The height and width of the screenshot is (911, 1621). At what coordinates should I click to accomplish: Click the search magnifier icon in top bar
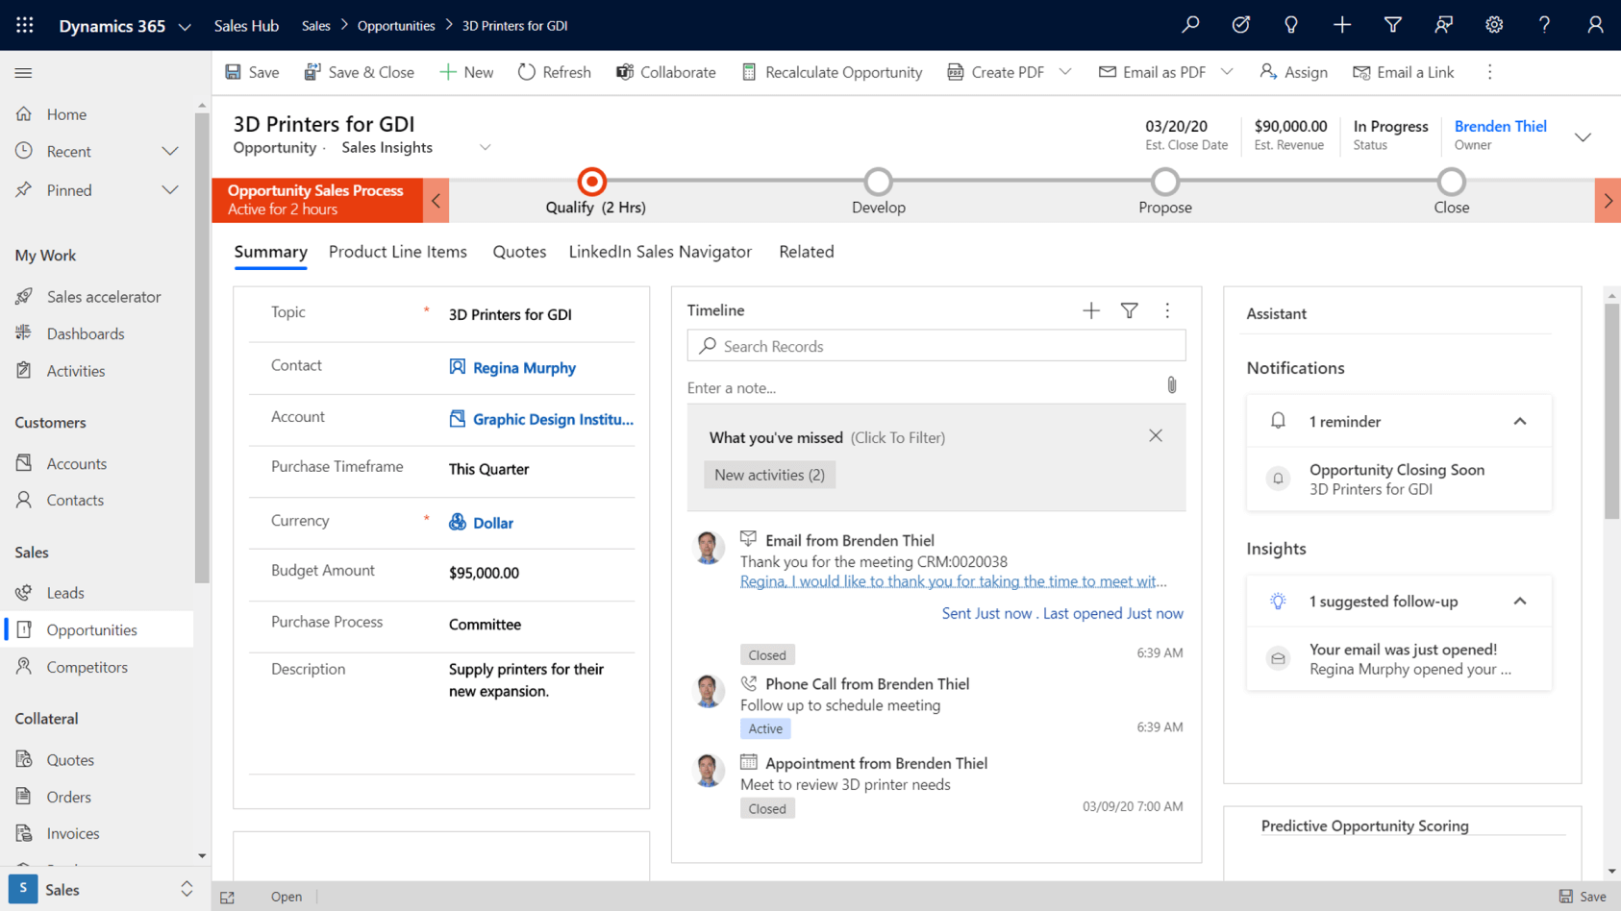tap(1190, 25)
